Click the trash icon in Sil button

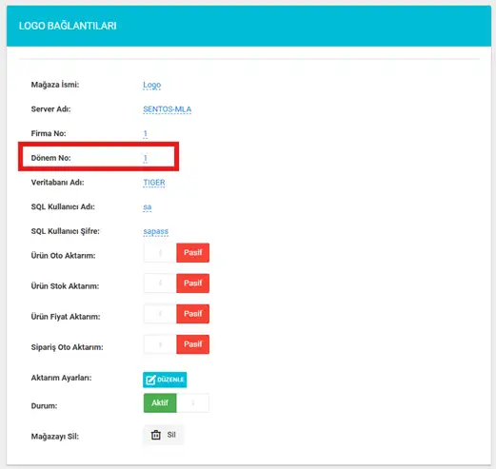(x=155, y=435)
